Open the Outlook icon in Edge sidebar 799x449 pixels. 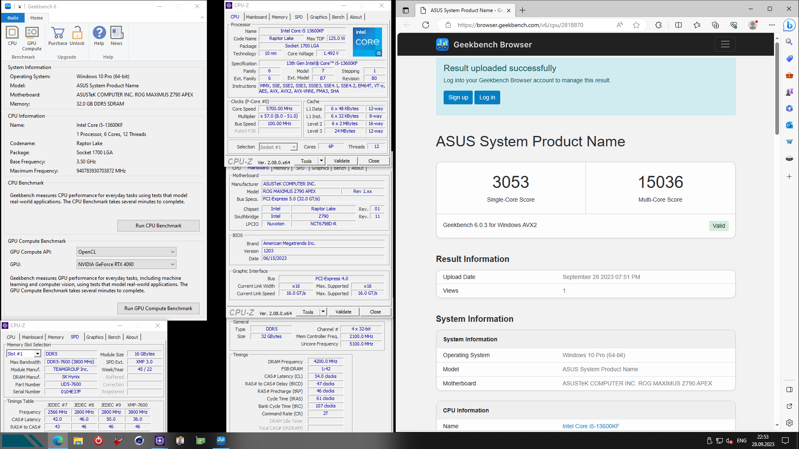[789, 125]
